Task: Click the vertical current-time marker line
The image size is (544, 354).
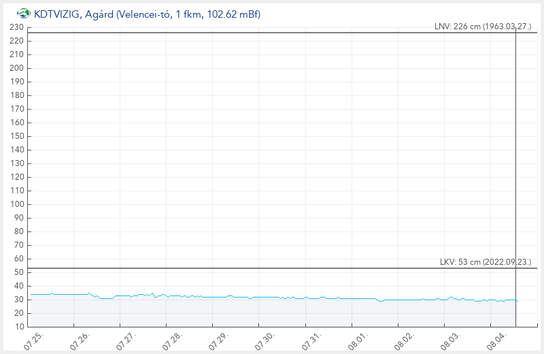Action: click(x=515, y=177)
